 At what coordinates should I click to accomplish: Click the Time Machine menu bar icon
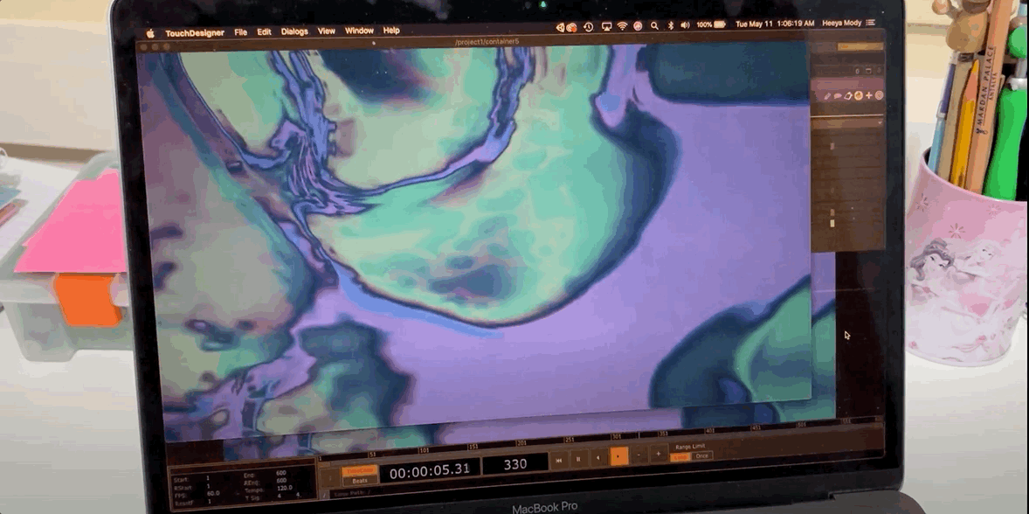click(x=589, y=26)
